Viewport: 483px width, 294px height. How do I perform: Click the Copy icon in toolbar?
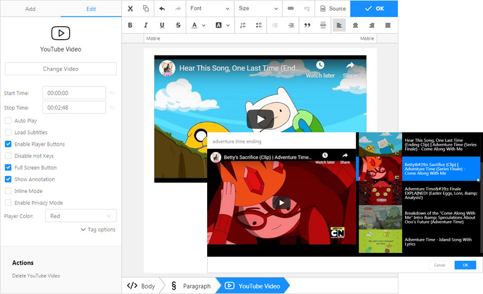pos(146,9)
